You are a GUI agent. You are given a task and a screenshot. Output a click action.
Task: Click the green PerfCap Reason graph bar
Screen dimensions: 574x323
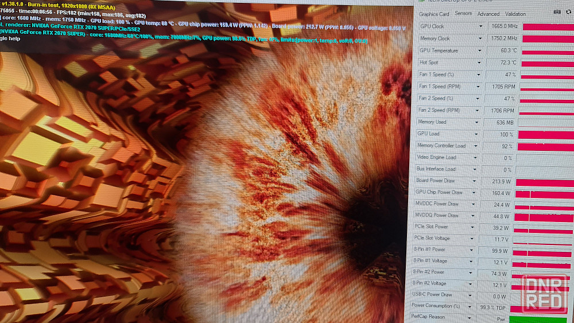[540, 319]
